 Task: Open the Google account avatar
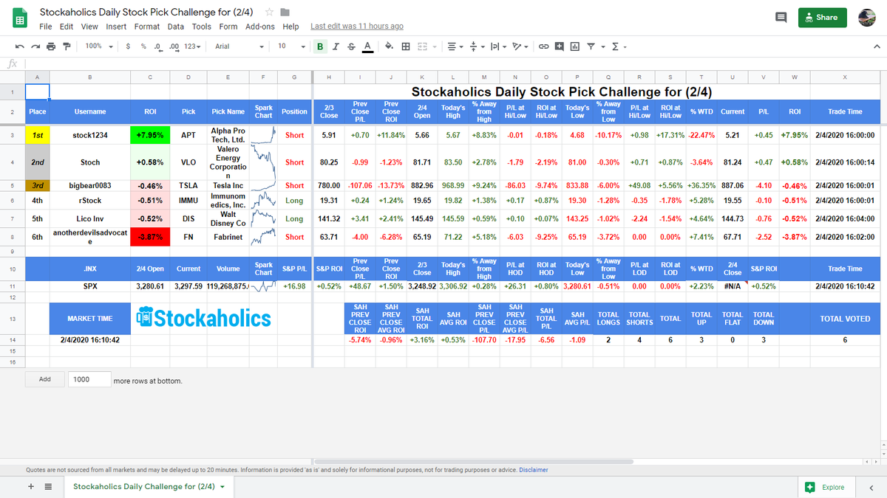pos(869,18)
